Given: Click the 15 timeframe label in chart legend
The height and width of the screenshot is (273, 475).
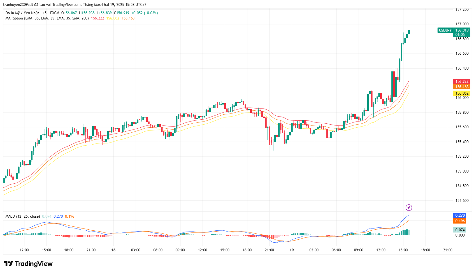Looking at the screenshot, I should pyautogui.click(x=45, y=13).
